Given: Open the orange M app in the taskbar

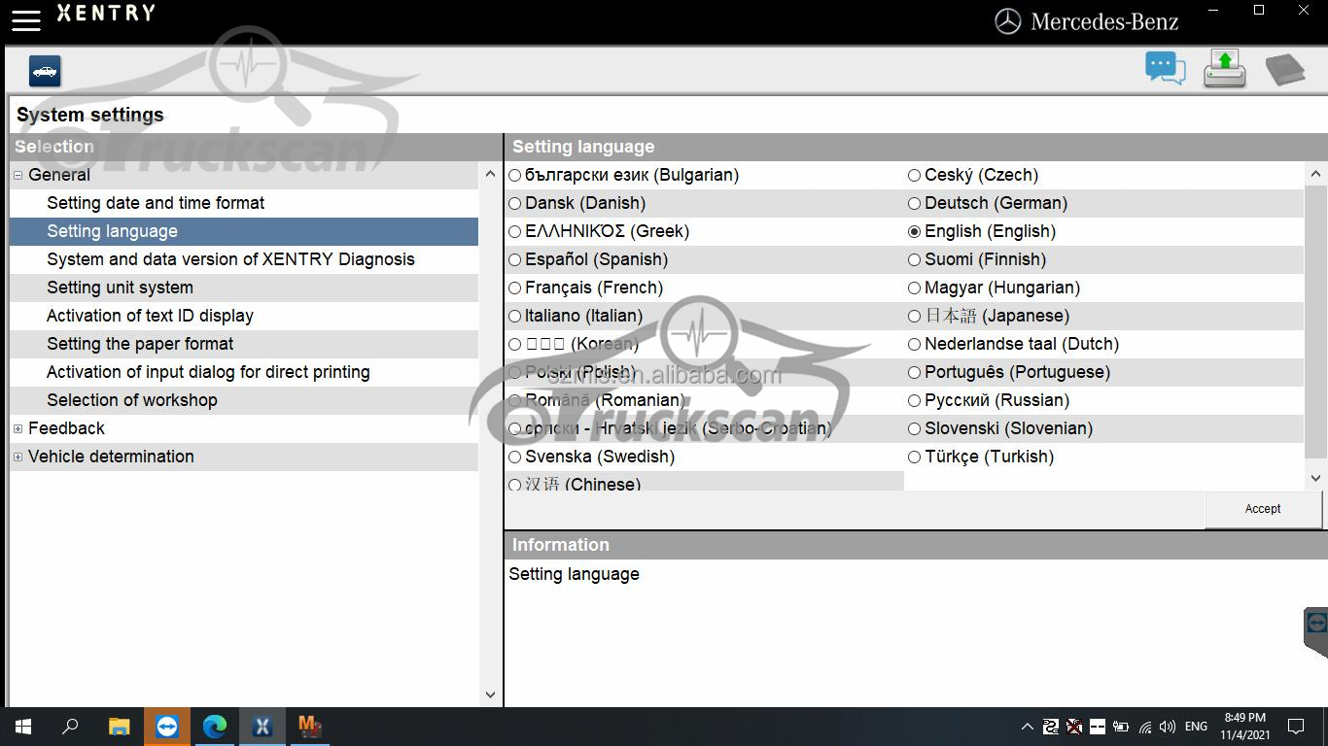Looking at the screenshot, I should [309, 727].
